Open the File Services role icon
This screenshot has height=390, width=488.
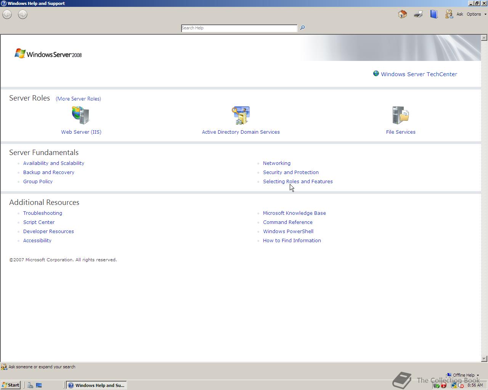click(400, 115)
